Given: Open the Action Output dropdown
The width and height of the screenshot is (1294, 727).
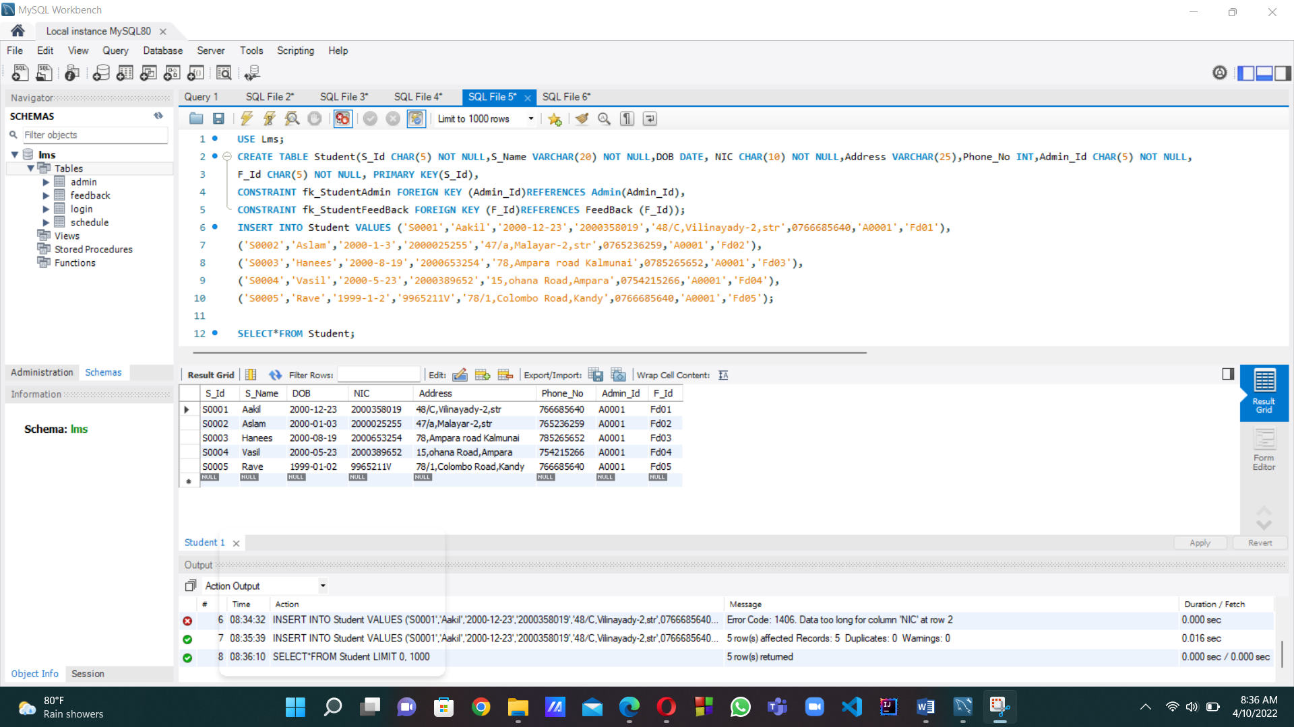Looking at the screenshot, I should click(x=323, y=586).
